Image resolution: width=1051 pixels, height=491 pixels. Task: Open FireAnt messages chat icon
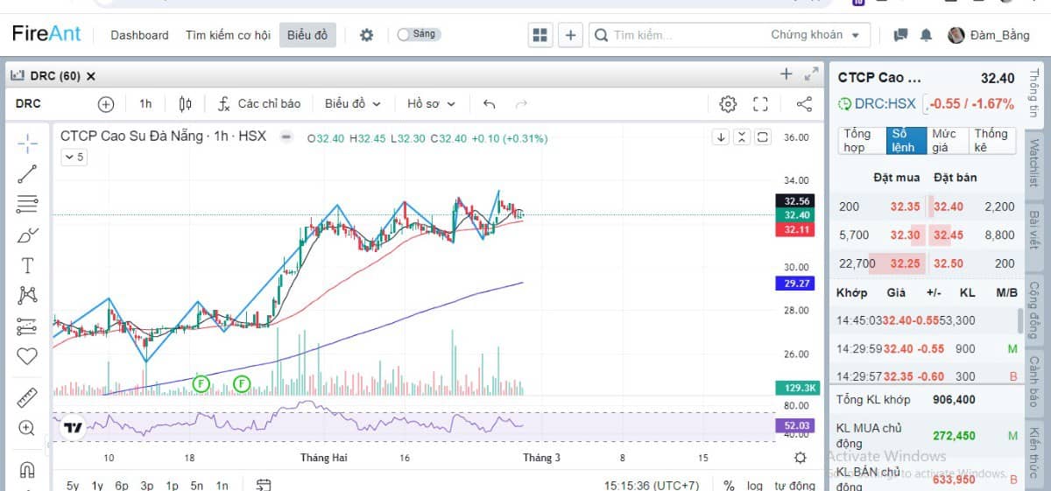click(x=899, y=35)
